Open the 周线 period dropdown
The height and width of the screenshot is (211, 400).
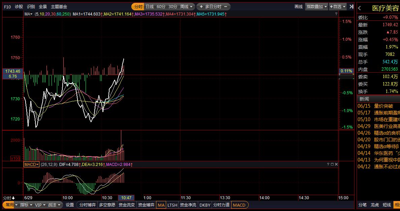(187, 6)
